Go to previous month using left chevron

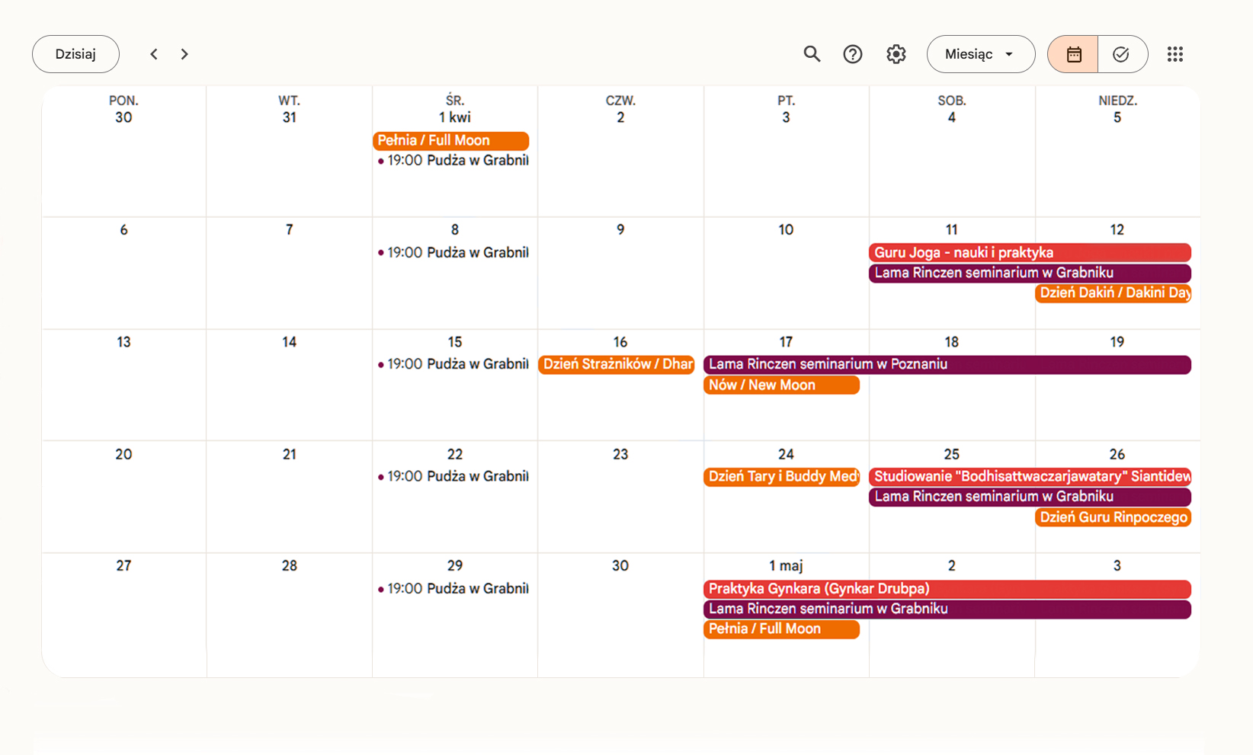pyautogui.click(x=154, y=54)
